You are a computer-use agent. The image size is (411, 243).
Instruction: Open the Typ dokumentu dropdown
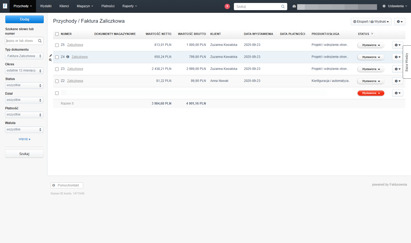click(x=24, y=56)
